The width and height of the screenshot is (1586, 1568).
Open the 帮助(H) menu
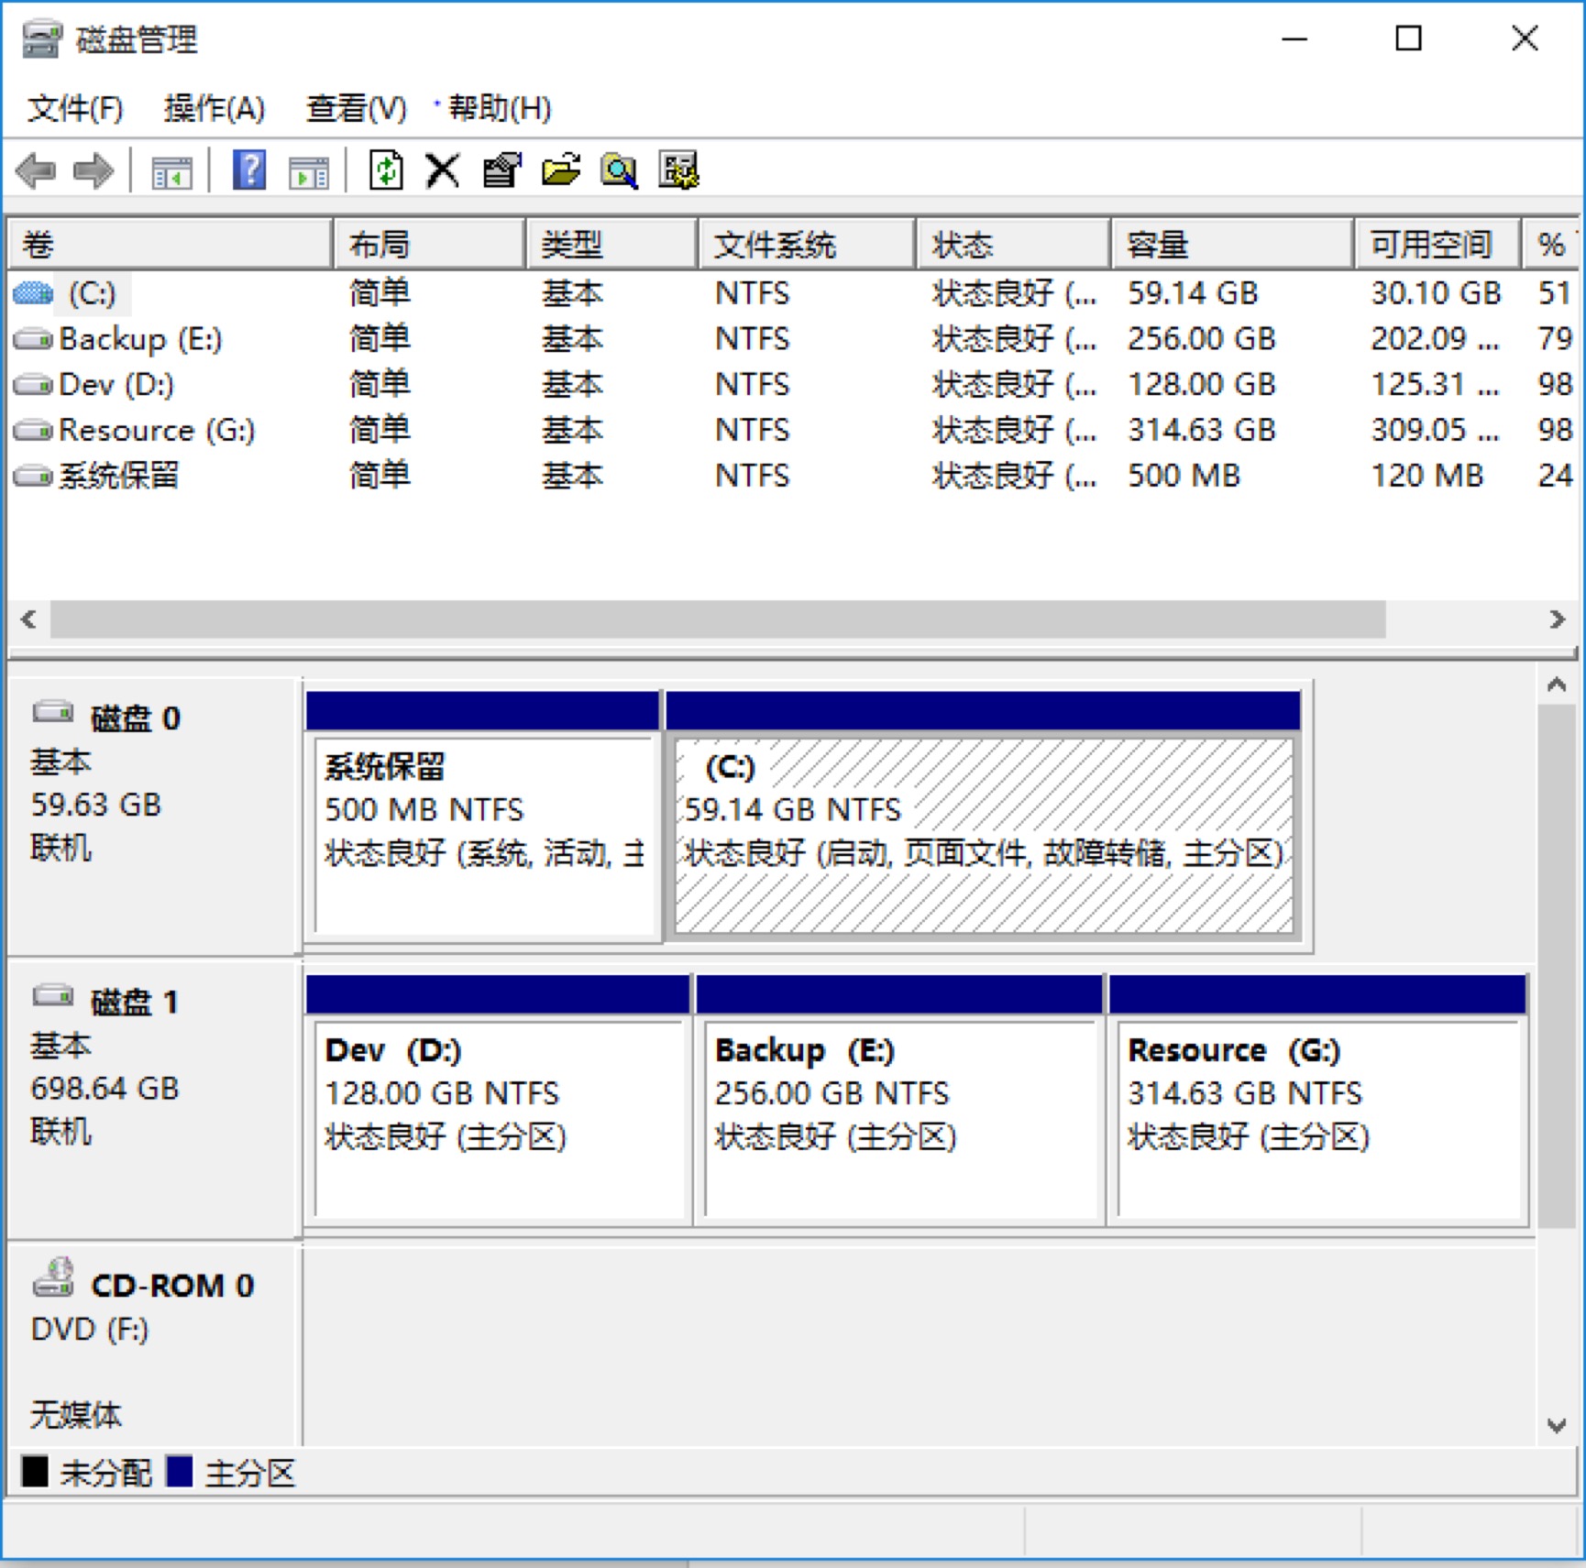click(500, 108)
